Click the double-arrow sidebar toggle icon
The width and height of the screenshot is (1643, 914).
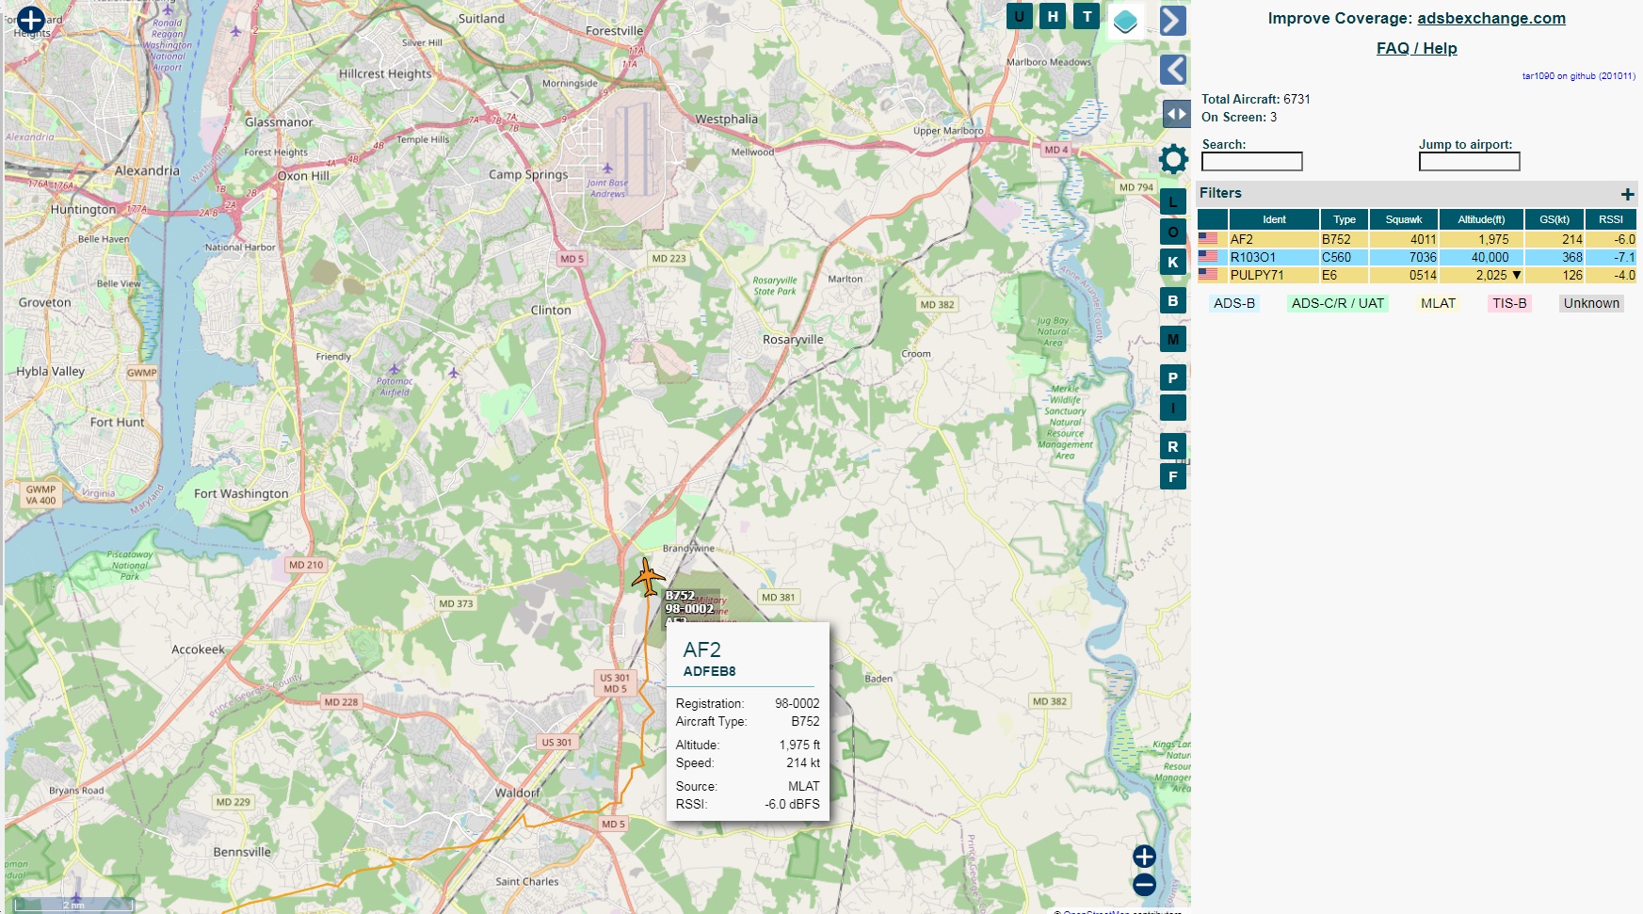1176,114
